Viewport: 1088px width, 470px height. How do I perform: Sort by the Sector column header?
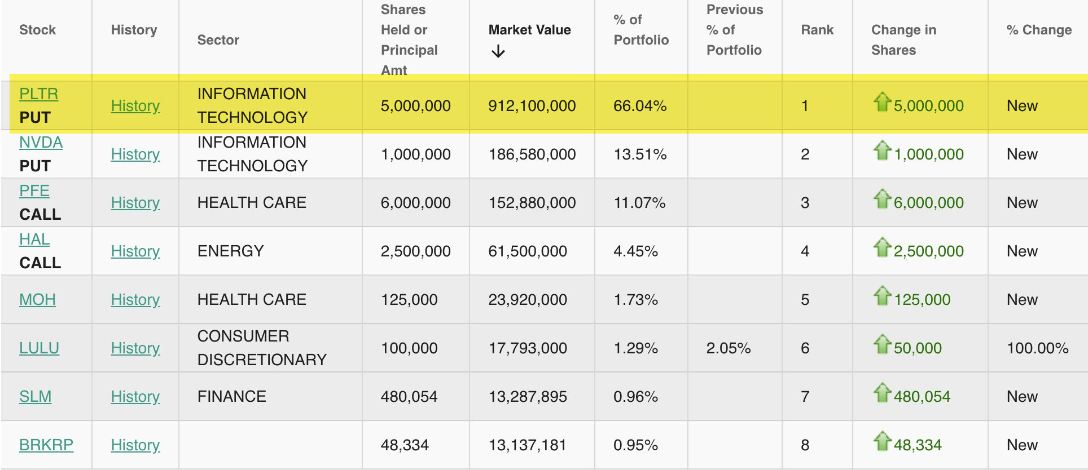[x=218, y=40]
